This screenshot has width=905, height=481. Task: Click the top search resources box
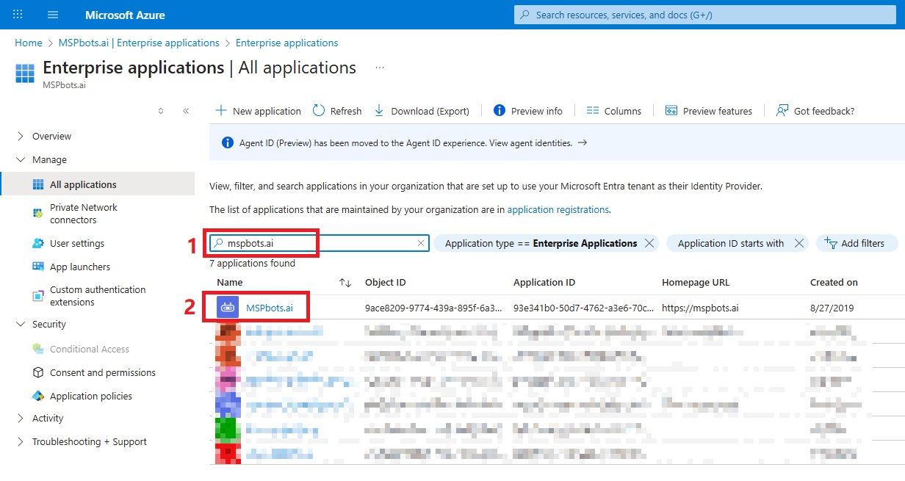(705, 15)
